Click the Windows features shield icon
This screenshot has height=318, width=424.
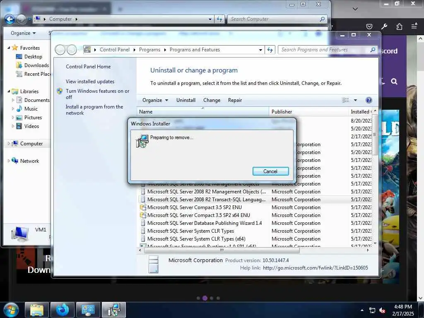click(x=60, y=91)
